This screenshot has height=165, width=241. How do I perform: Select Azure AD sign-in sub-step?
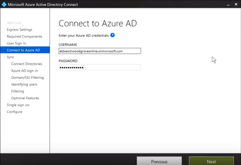24,71
